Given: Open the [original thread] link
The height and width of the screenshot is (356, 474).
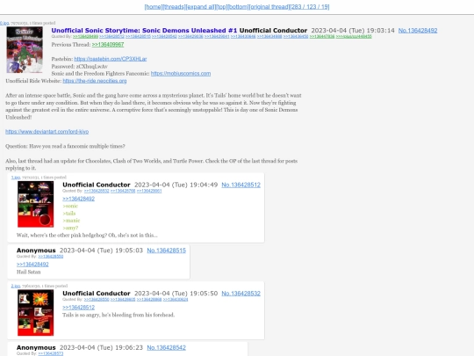Looking at the screenshot, I should (x=269, y=7).
